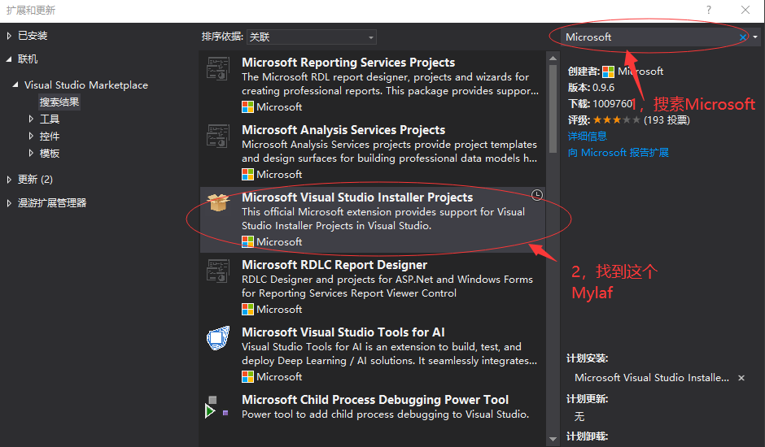
Task: Click the Visual Studio Tools for AI icon
Action: coord(218,338)
